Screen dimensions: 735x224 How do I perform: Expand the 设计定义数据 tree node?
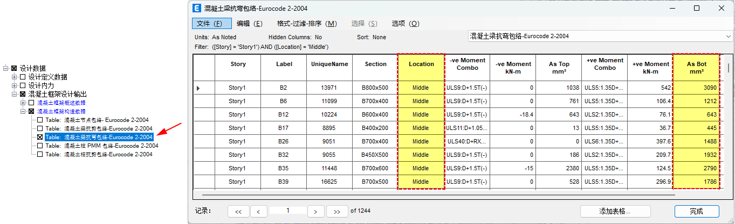click(x=14, y=77)
